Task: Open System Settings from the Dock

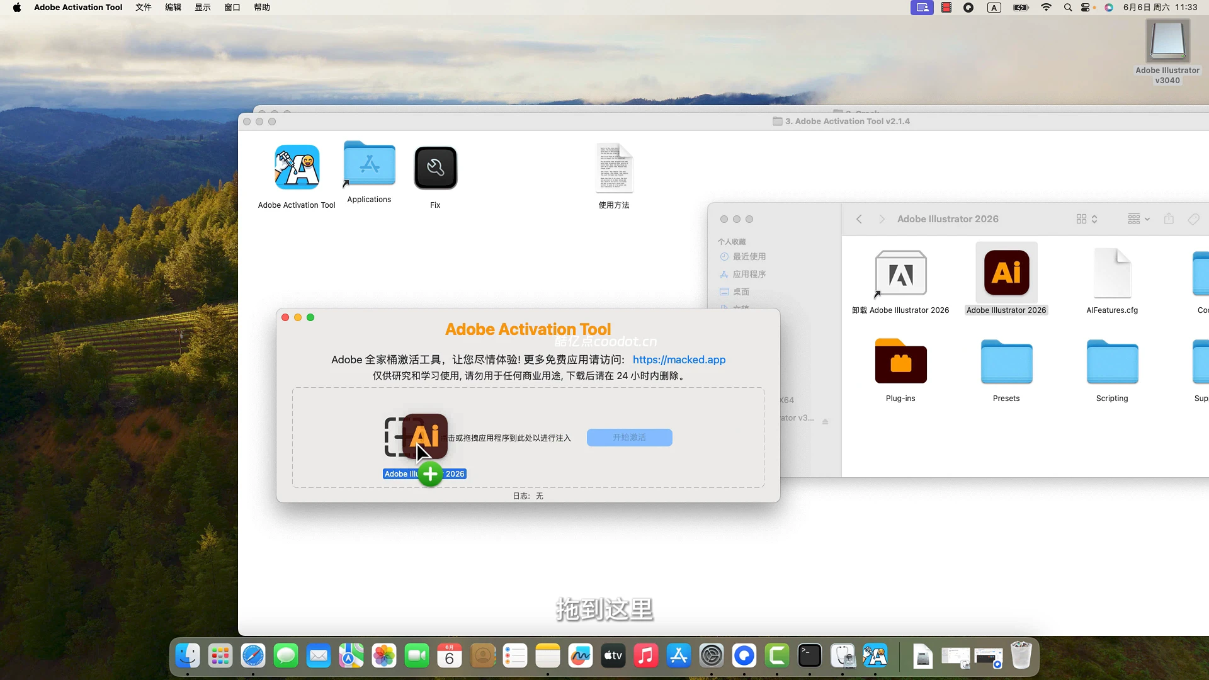Action: 712,656
